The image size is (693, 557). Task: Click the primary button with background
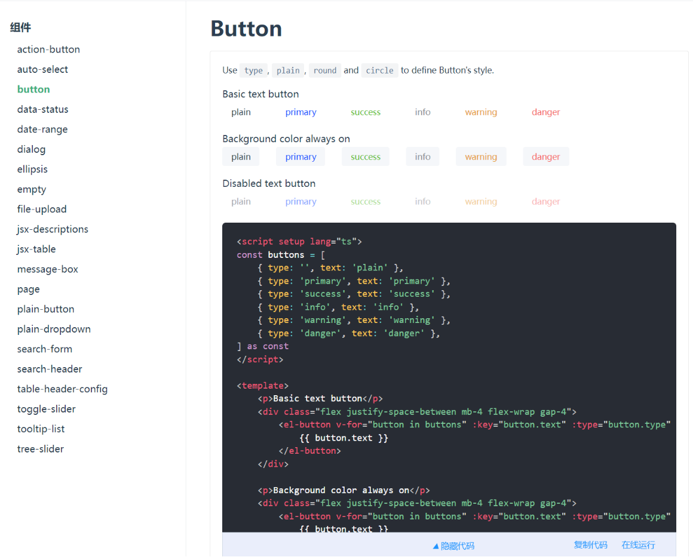300,157
